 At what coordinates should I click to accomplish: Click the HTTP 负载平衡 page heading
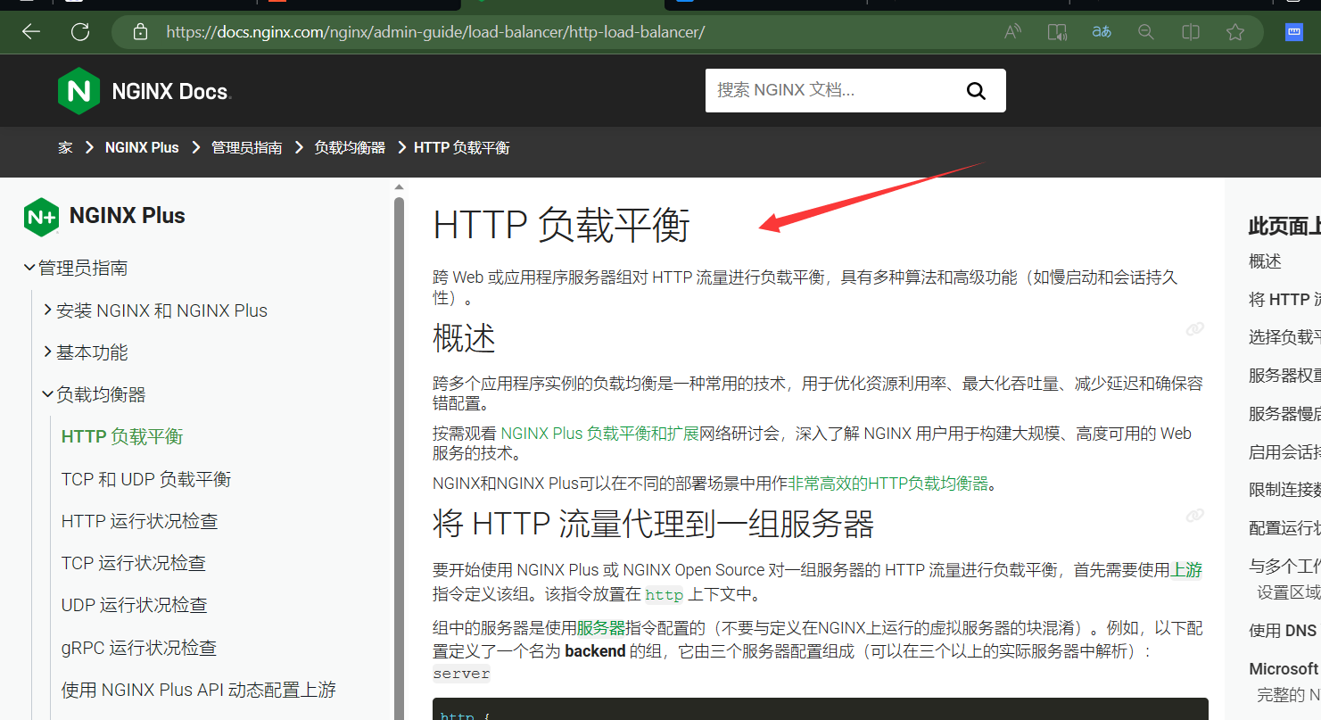pyautogui.click(x=561, y=226)
